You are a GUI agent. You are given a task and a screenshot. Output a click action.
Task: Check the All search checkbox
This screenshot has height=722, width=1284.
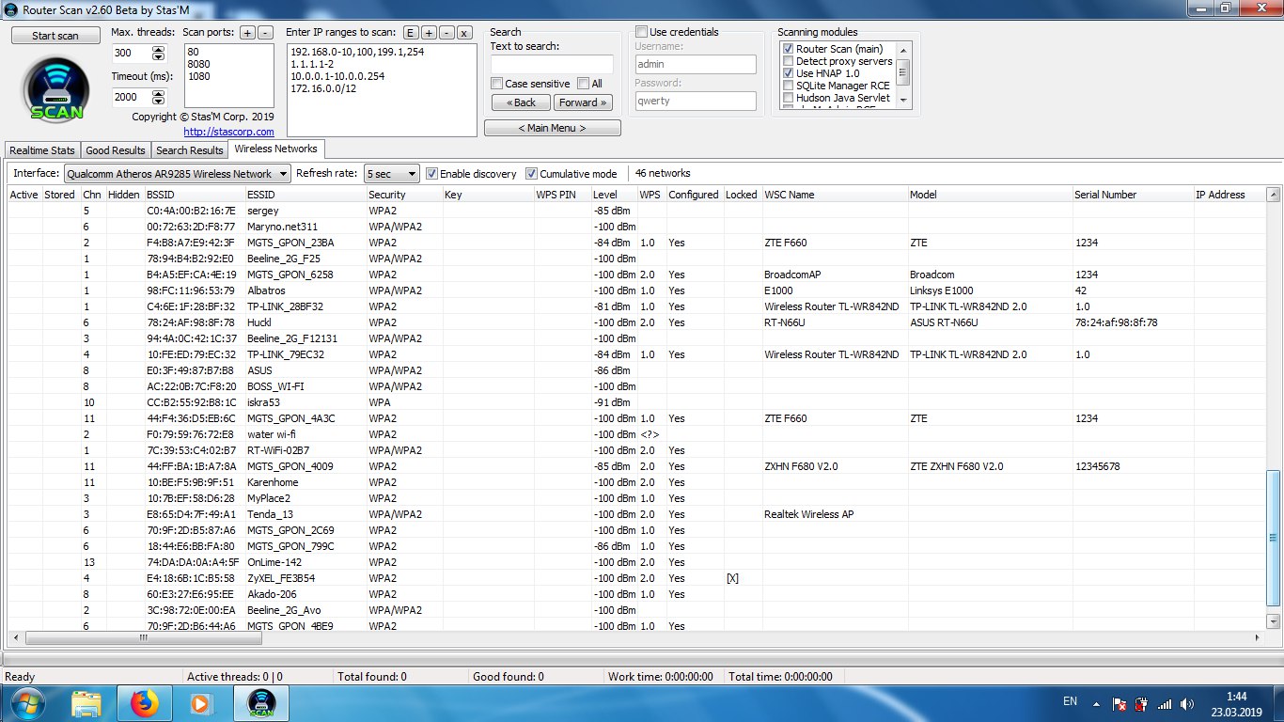583,84
